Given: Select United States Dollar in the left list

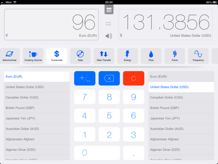Looking at the screenshot, I should pos(37,87).
